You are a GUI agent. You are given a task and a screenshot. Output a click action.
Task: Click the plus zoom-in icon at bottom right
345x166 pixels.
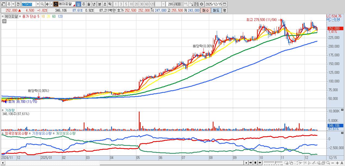click(337, 163)
